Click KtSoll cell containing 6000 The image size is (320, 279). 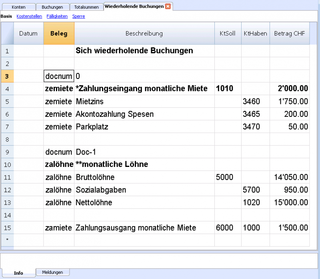pos(228,228)
